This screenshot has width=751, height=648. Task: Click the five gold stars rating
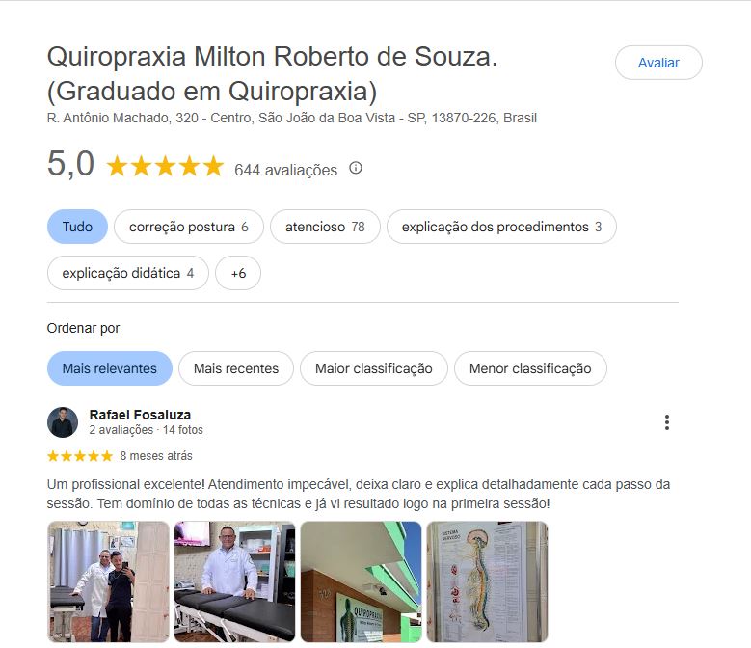(x=165, y=167)
